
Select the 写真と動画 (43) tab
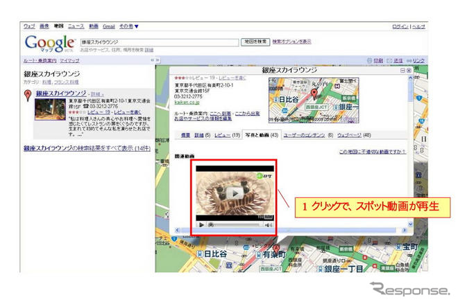262,135
